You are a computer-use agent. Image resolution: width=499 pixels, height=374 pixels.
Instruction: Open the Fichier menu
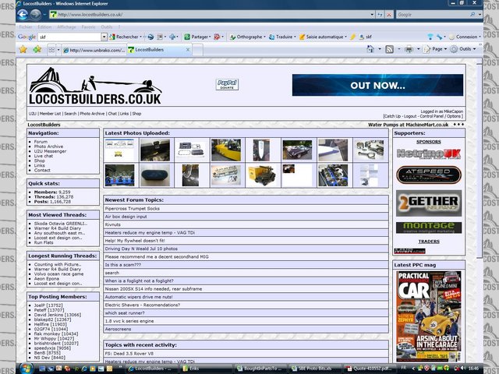pyautogui.click(x=26, y=27)
